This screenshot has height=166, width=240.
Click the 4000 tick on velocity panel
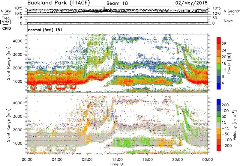tap(17, 103)
